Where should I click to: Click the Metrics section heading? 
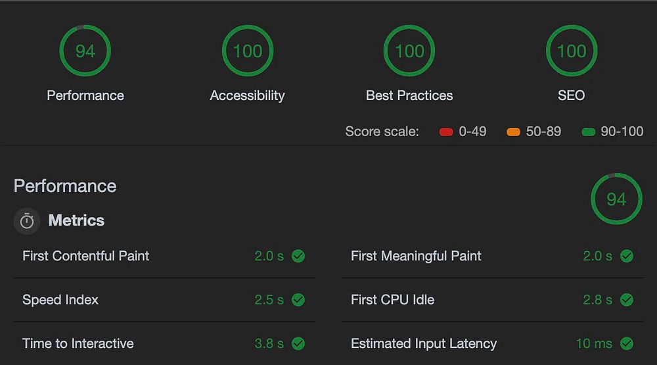click(x=76, y=220)
